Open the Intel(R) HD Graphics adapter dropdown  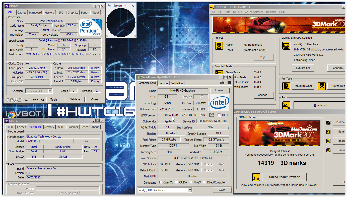pyautogui.click(x=190, y=190)
